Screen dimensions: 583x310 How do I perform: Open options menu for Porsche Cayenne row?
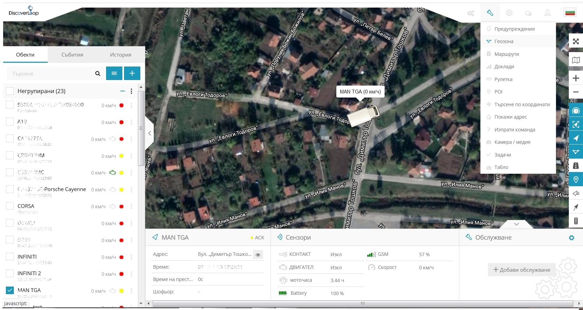pos(131,190)
